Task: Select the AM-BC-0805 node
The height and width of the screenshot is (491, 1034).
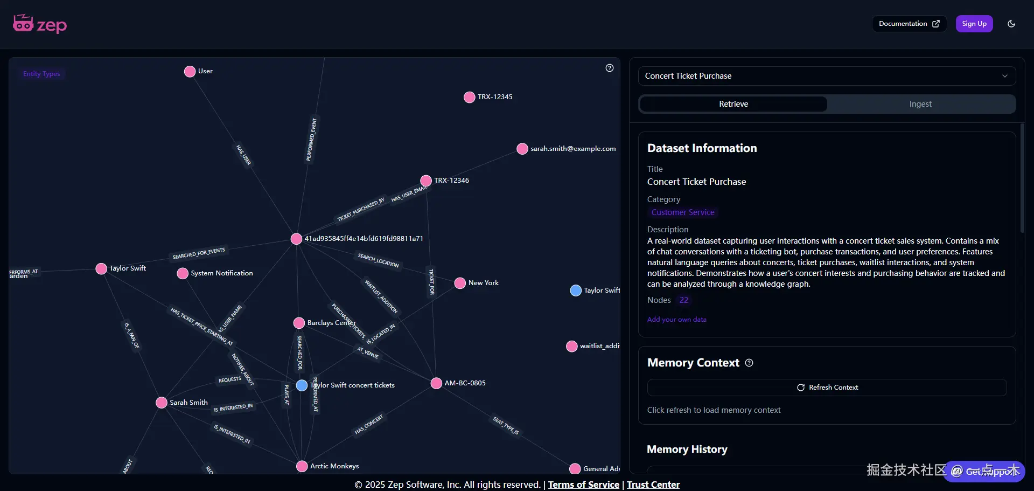Action: click(x=436, y=383)
